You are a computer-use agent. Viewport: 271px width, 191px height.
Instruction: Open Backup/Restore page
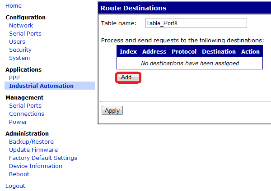click(31, 142)
